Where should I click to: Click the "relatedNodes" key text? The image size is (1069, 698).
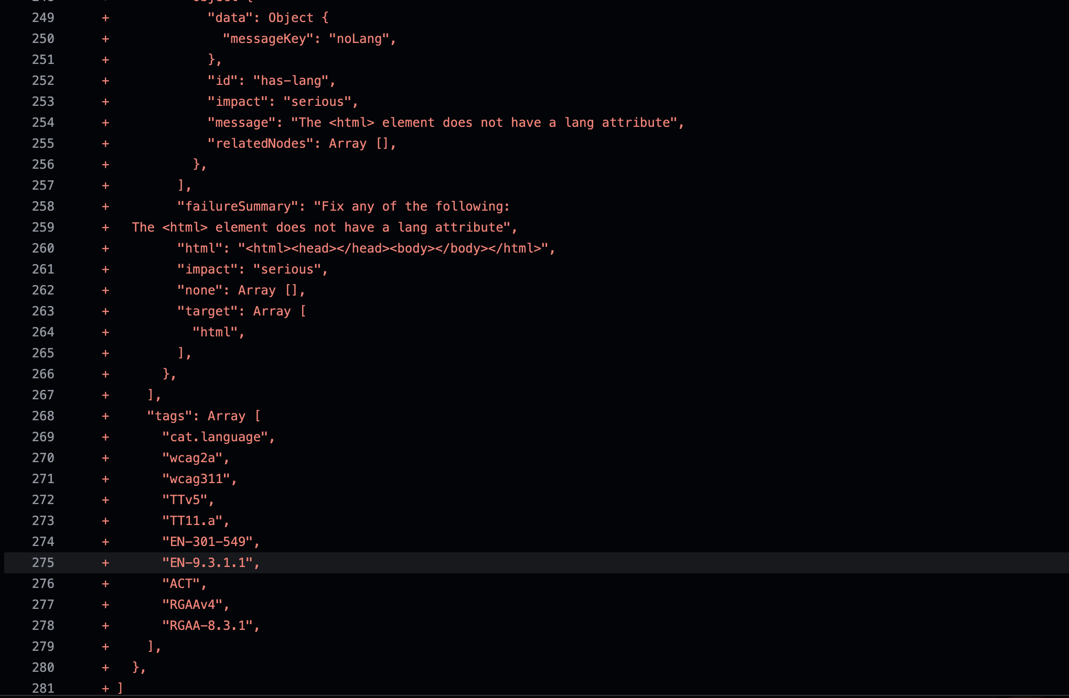260,144
